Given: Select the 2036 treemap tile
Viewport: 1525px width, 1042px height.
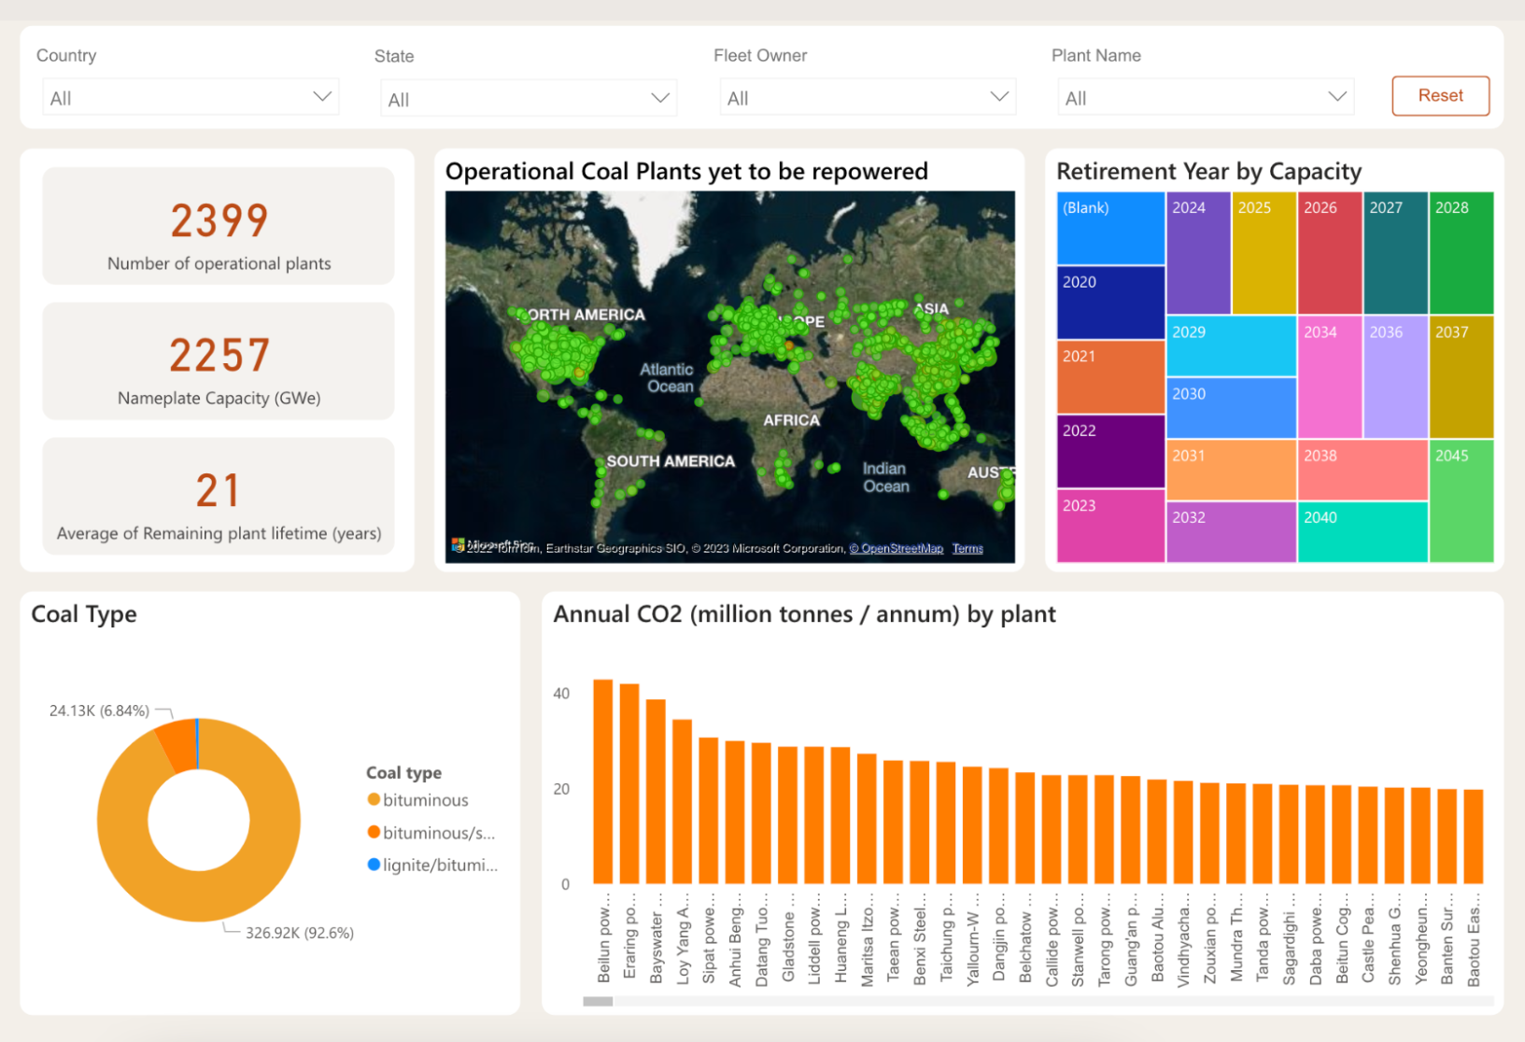Looking at the screenshot, I should 1395,377.
